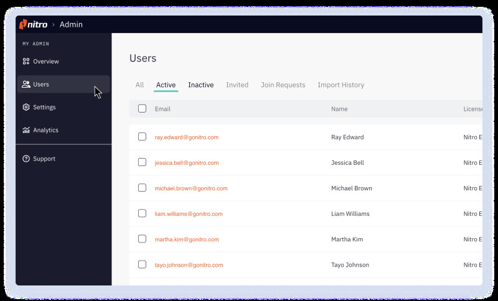498x301 pixels.
Task: Open the Import History tab
Action: pos(341,85)
